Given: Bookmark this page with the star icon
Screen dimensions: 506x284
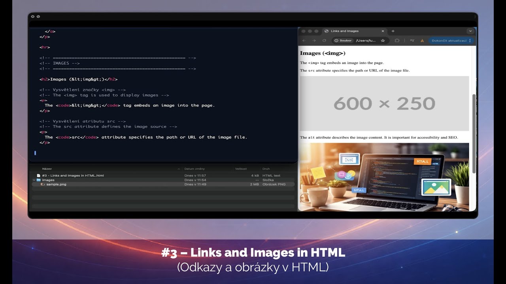Looking at the screenshot, I should pyautogui.click(x=383, y=41).
